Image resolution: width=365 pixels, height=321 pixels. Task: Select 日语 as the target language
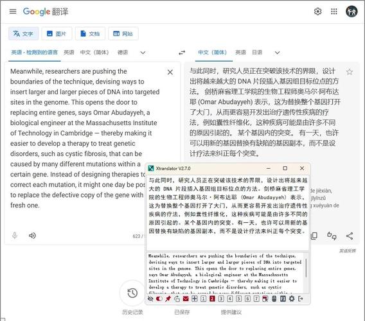[x=257, y=53]
